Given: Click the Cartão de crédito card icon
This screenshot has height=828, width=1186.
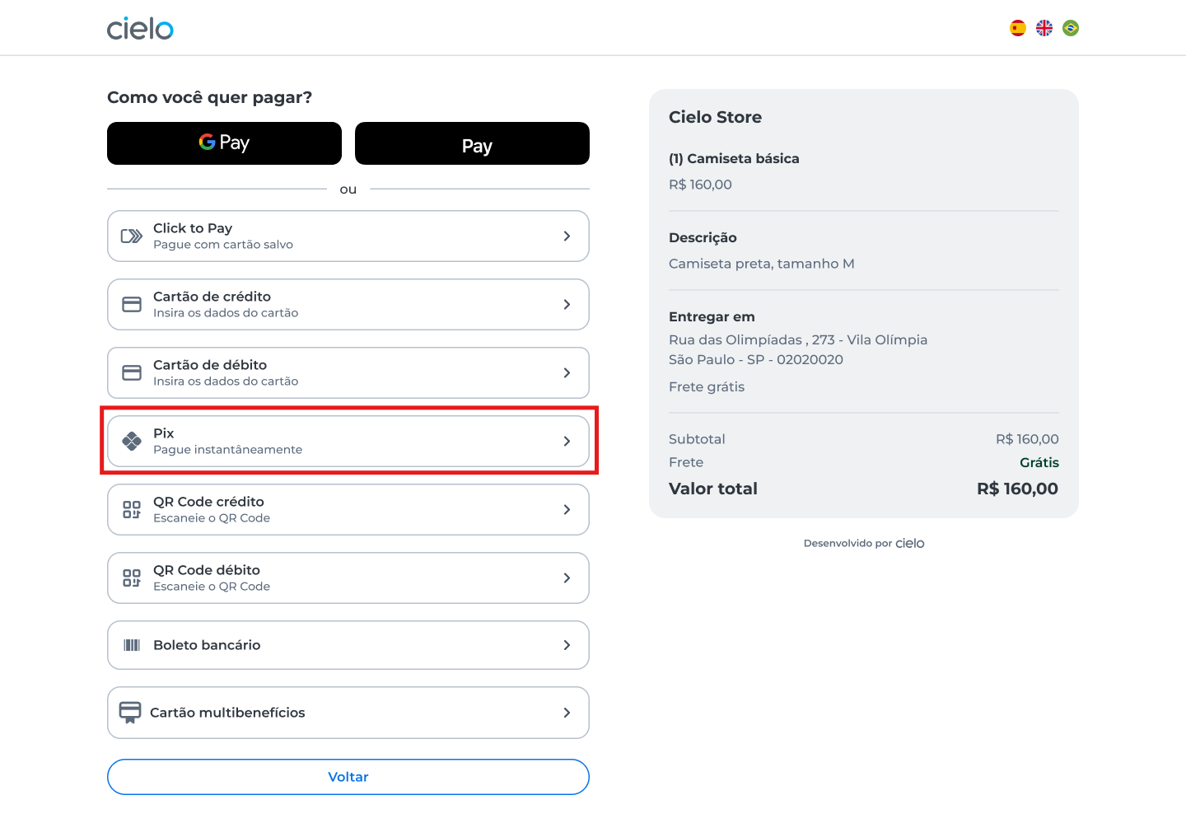Looking at the screenshot, I should (x=132, y=305).
